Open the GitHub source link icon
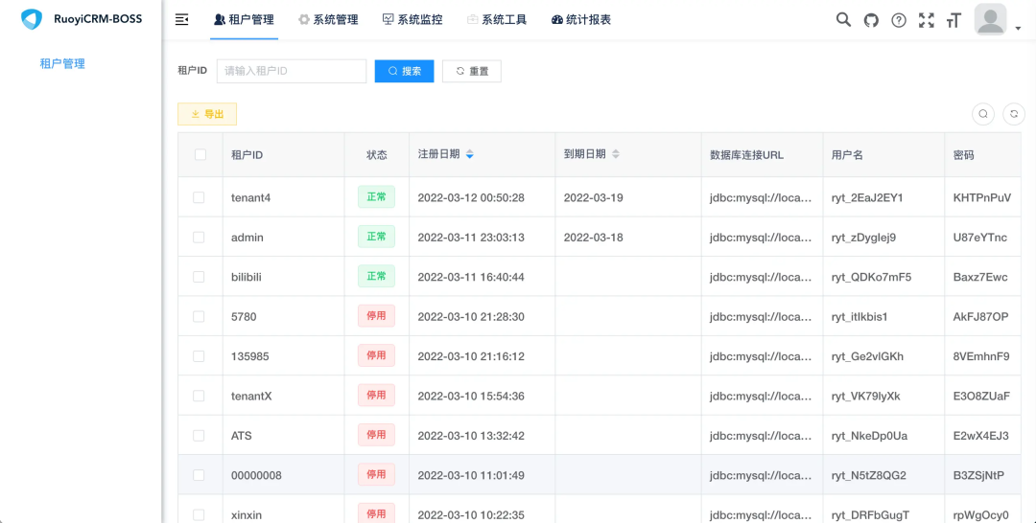This screenshot has height=523, width=1036. point(871,20)
